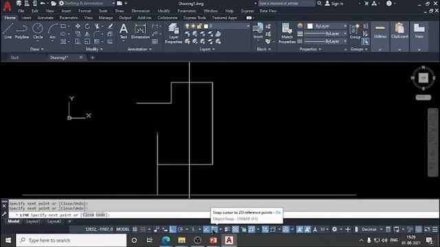Expand the Annotation panel dropdown
This screenshot has height=247, width=440.
coord(140,49)
